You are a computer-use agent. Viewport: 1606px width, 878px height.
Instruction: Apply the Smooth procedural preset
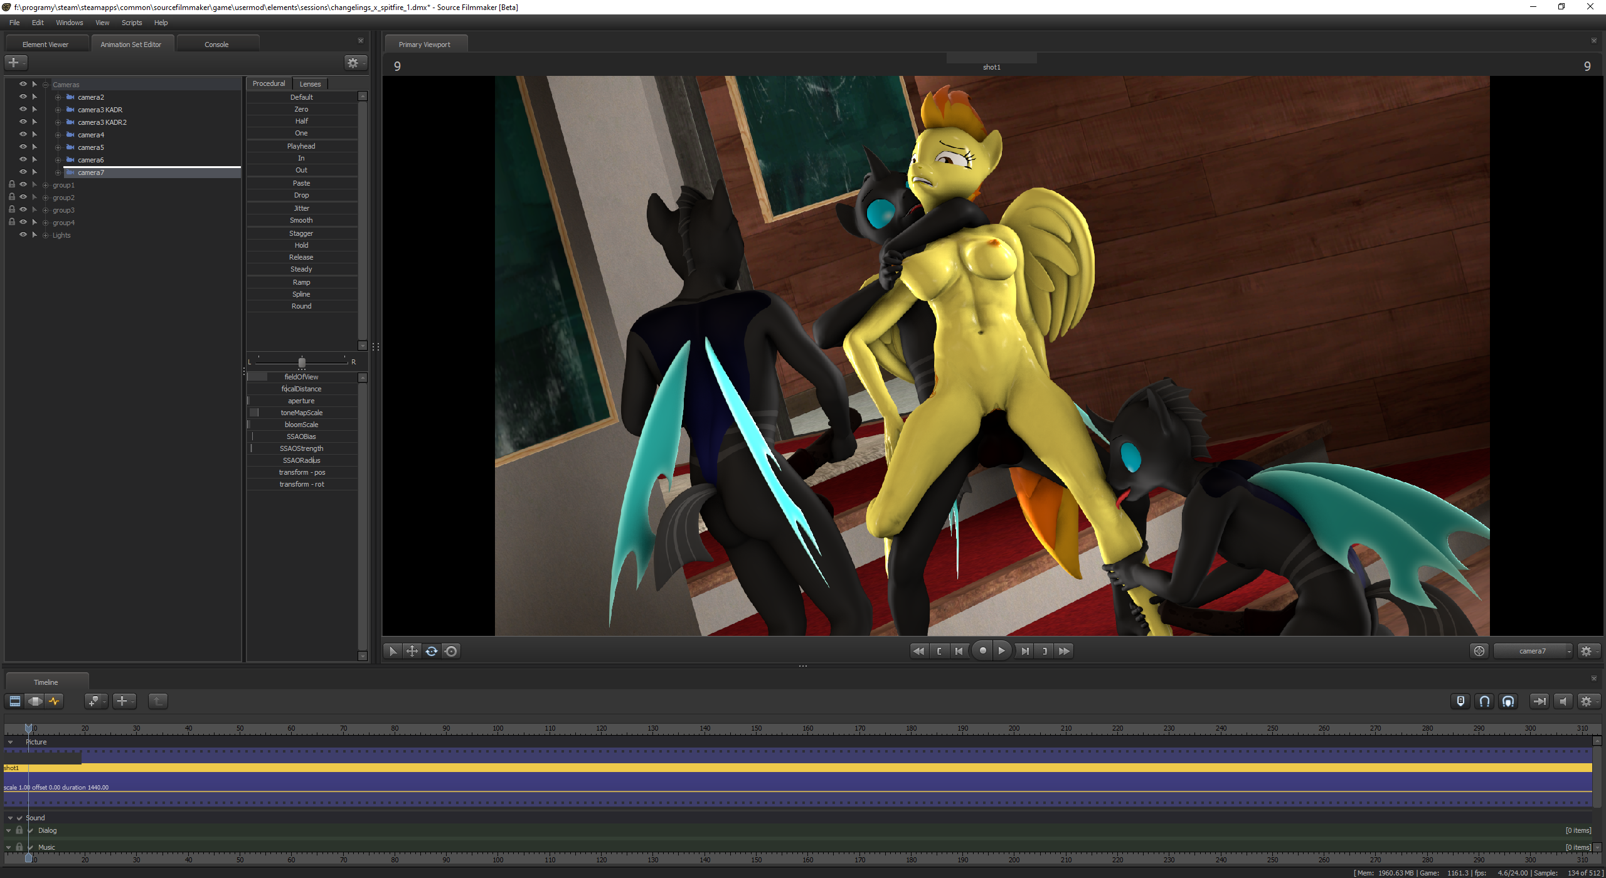coord(301,220)
